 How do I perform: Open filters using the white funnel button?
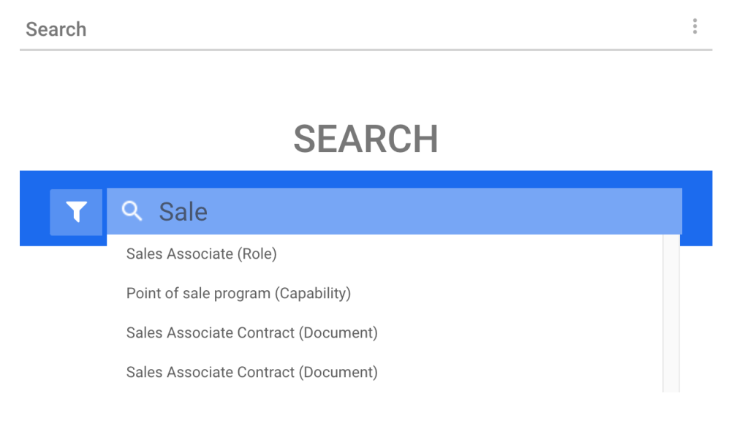pyautogui.click(x=76, y=212)
